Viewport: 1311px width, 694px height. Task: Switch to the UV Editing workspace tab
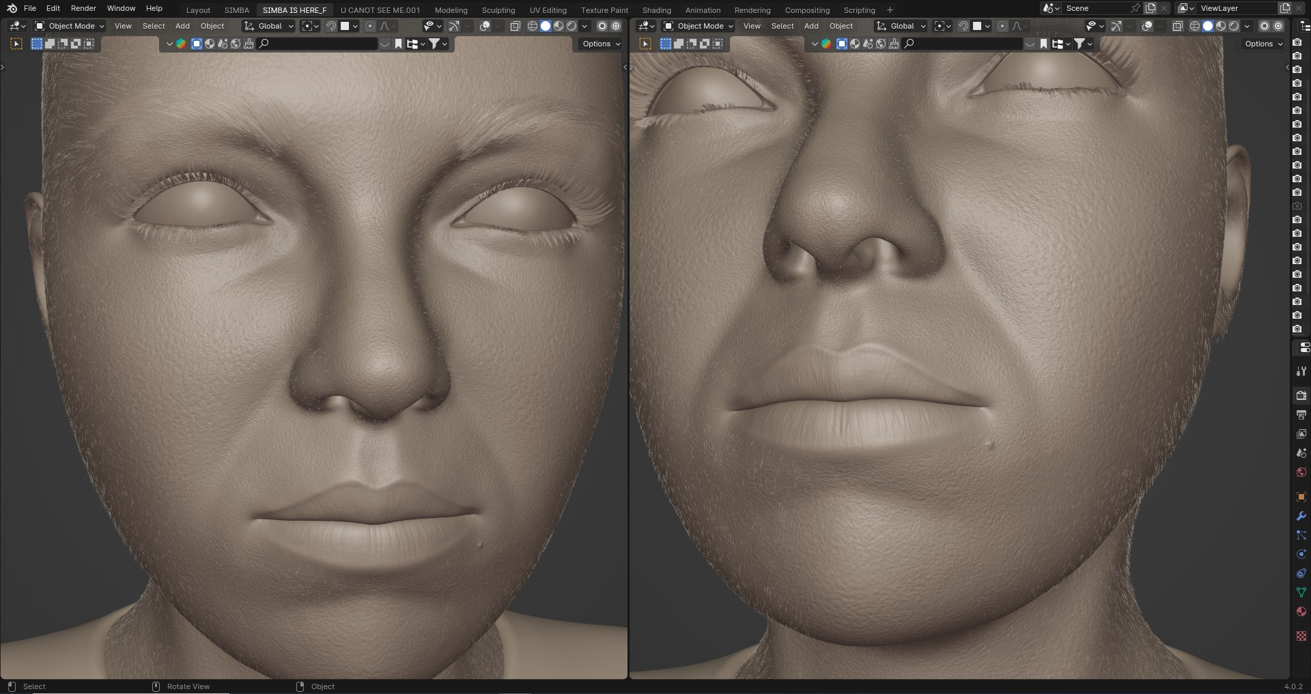click(x=548, y=10)
